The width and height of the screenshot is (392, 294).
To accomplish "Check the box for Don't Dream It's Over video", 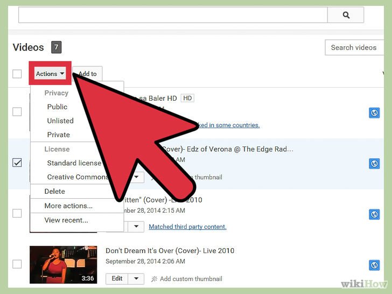I will pyautogui.click(x=17, y=264).
